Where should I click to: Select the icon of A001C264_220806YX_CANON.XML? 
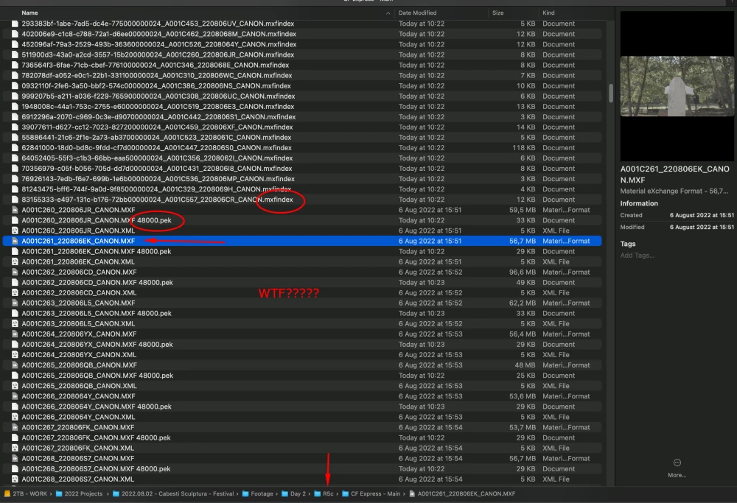[x=15, y=354]
